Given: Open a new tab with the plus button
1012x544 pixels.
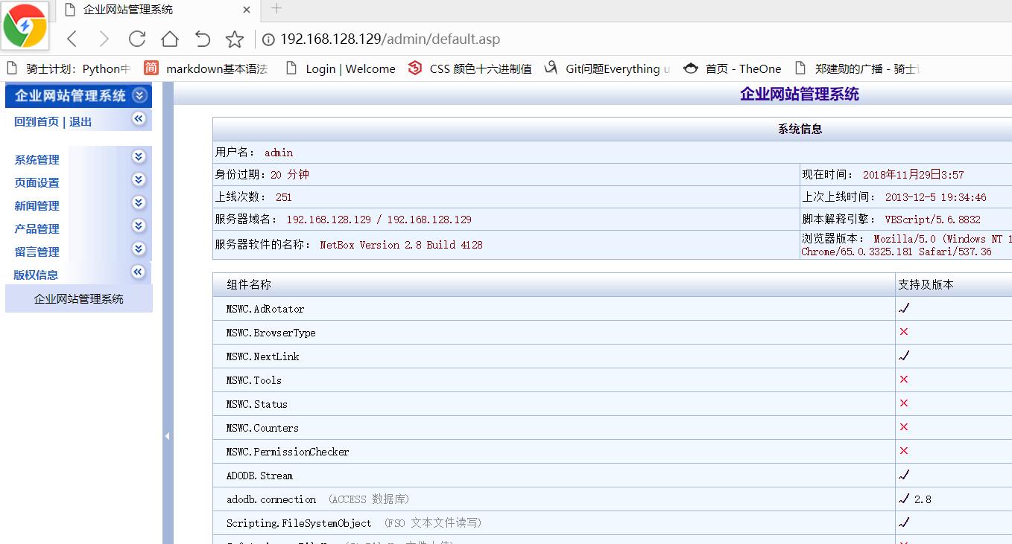Looking at the screenshot, I should pyautogui.click(x=276, y=9).
